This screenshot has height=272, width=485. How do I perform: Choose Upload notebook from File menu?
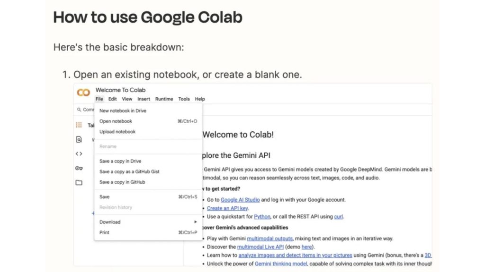[x=117, y=132]
